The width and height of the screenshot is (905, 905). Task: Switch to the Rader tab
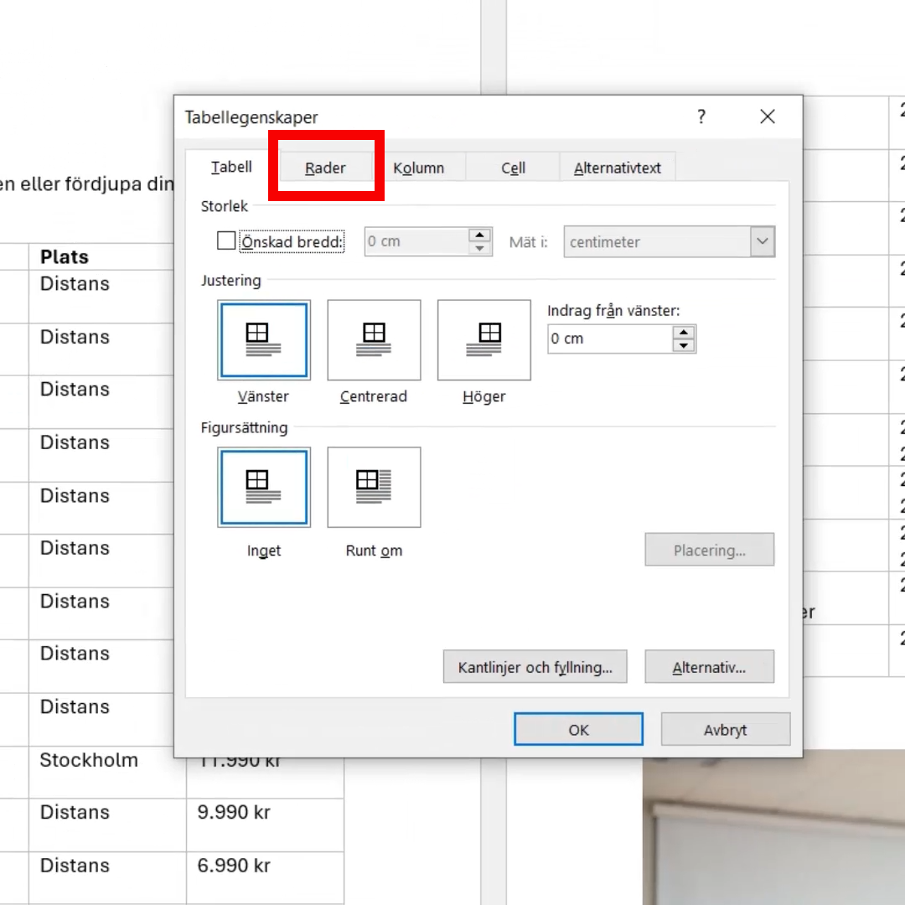pos(325,168)
